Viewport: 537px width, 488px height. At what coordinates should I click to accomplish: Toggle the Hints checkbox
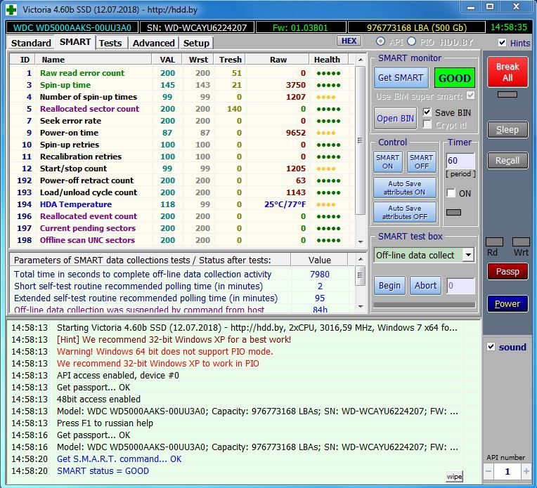[x=502, y=43]
